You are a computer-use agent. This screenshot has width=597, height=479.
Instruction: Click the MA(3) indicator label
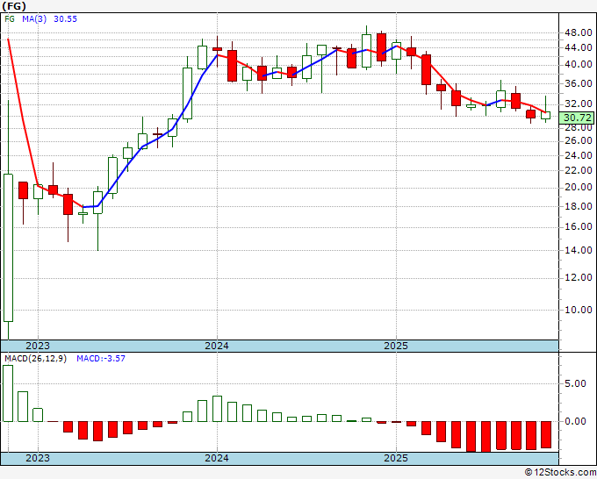tap(34, 18)
